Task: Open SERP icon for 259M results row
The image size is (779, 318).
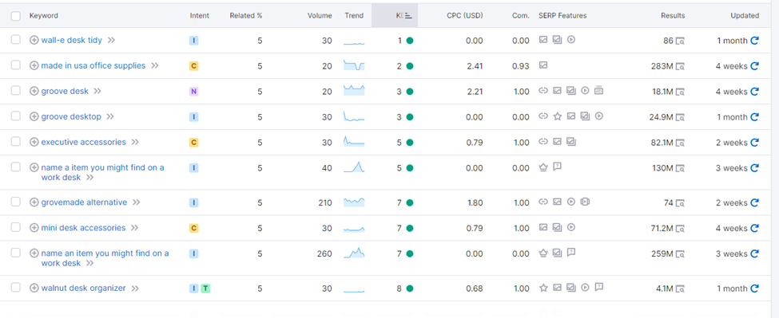Action: tap(680, 254)
